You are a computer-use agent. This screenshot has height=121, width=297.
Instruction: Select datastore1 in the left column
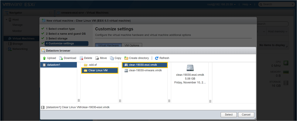pyautogui.click(x=54, y=65)
